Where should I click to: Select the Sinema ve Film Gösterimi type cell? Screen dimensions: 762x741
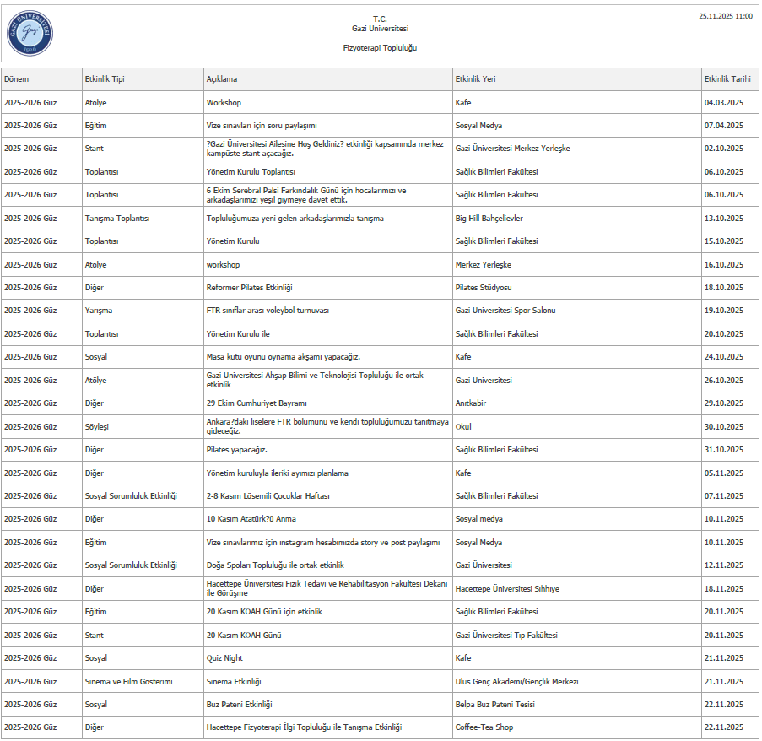(128, 681)
